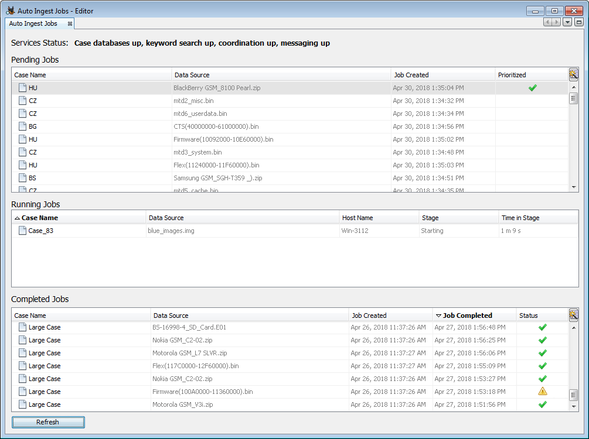Select the Case_83 row in Running Jobs
This screenshot has width=589, height=439.
click(88, 230)
